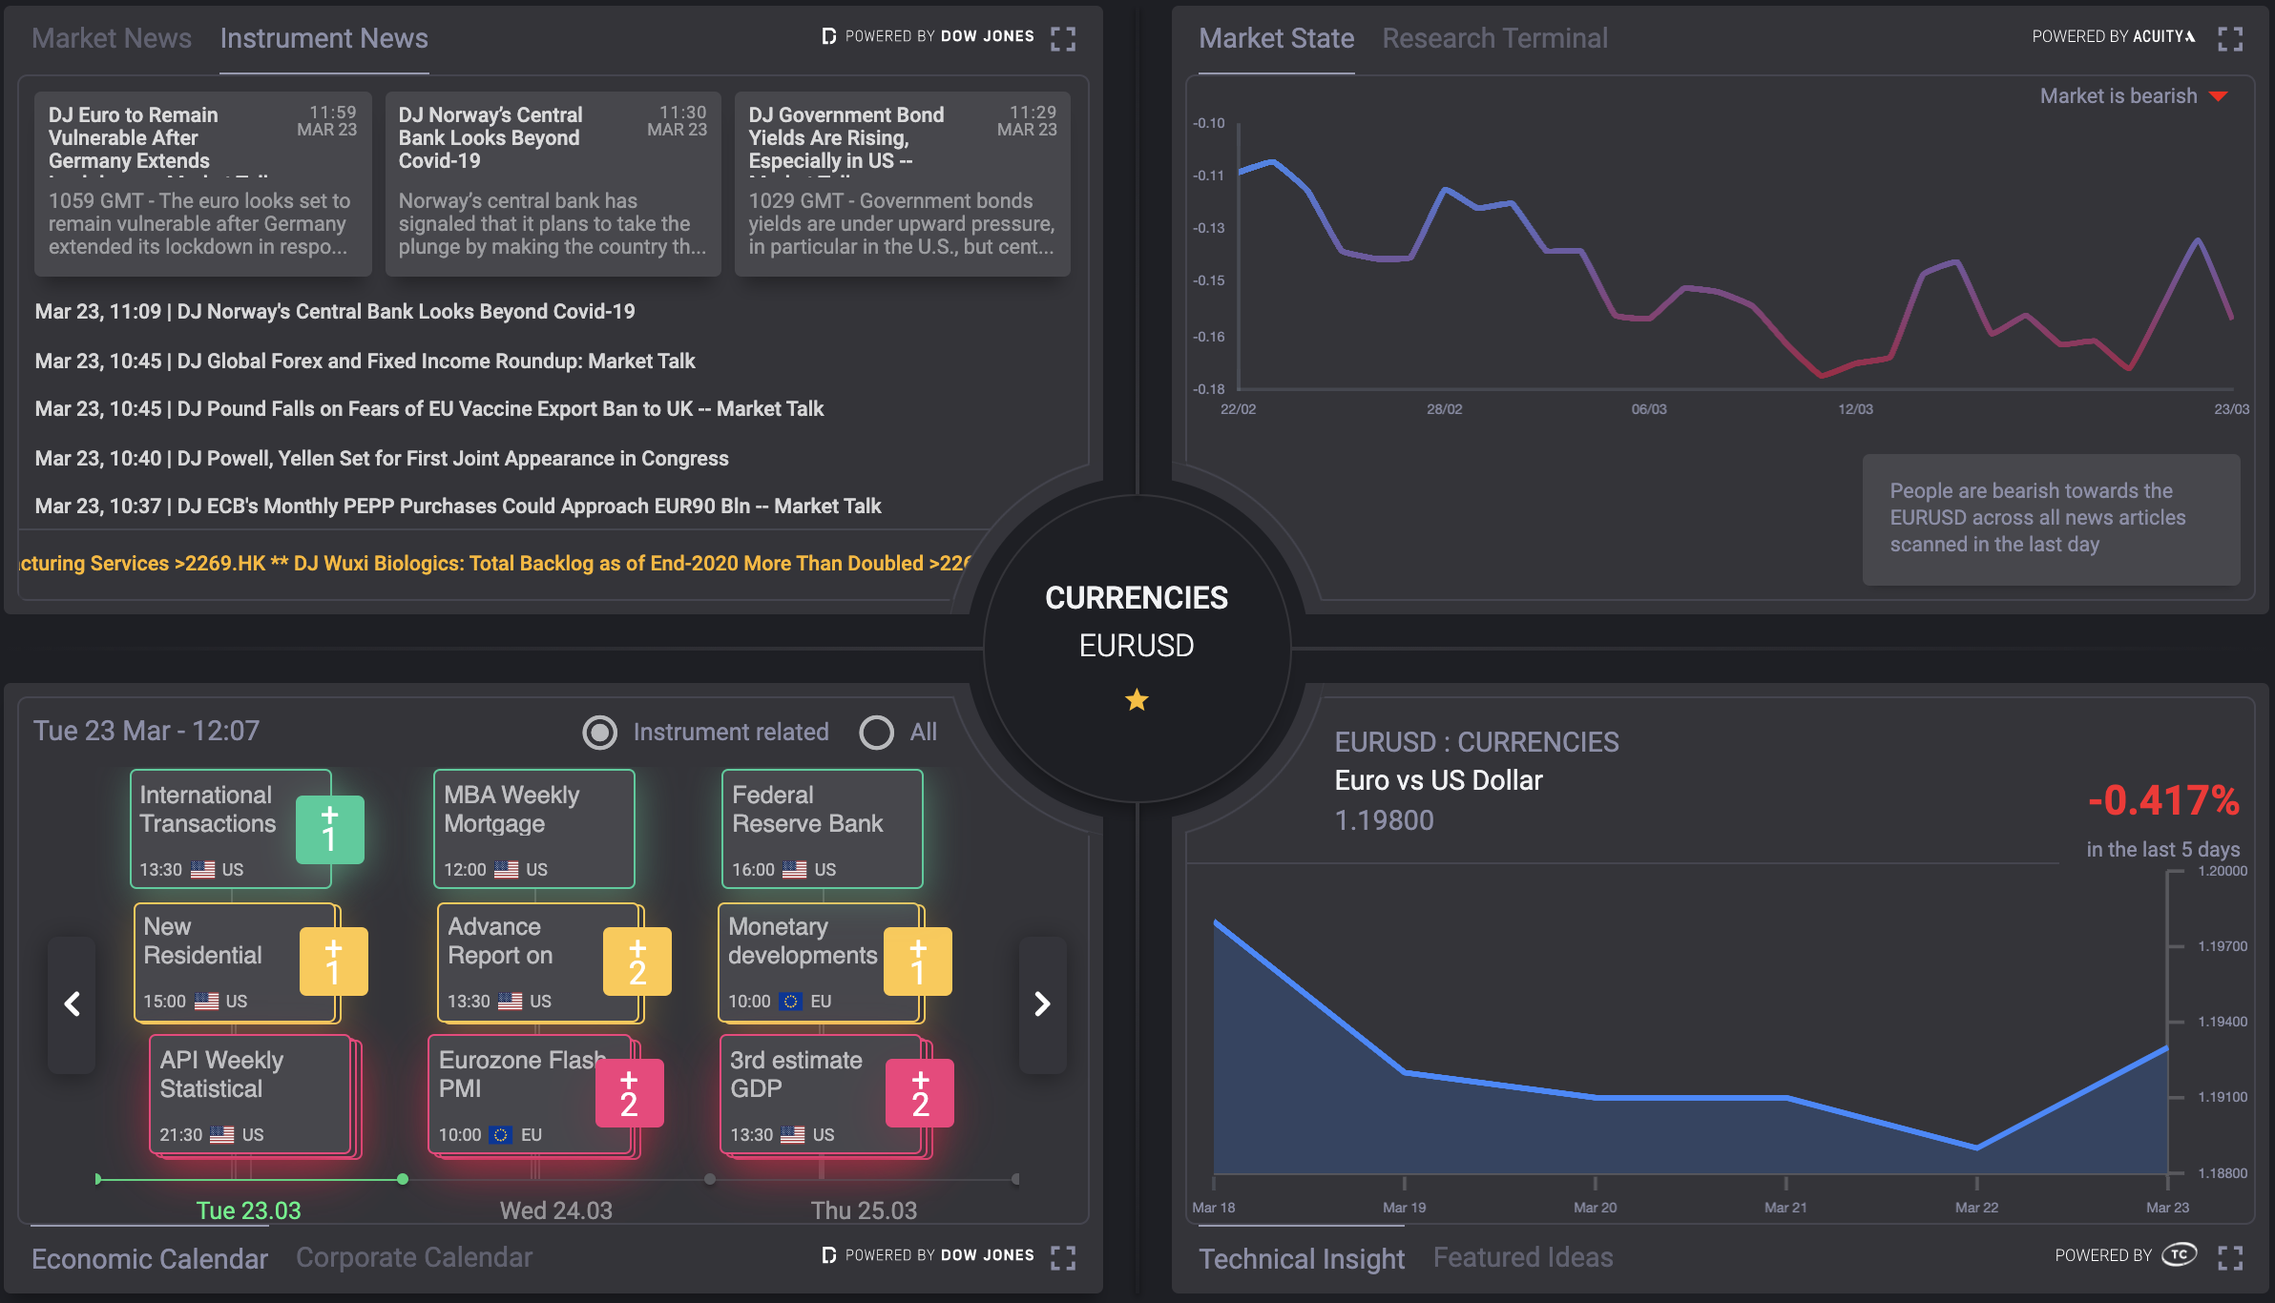Viewport: 2275px width, 1303px height.
Task: Select the Instrument News tab
Action: [x=324, y=38]
